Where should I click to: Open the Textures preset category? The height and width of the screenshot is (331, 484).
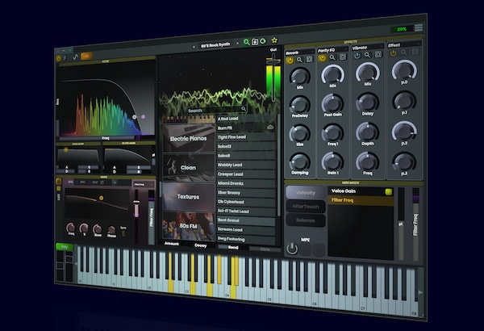188,196
